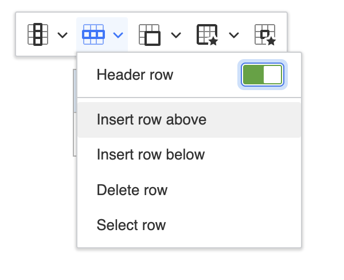
Task: Click the "Header row" label text
Action: click(x=135, y=75)
